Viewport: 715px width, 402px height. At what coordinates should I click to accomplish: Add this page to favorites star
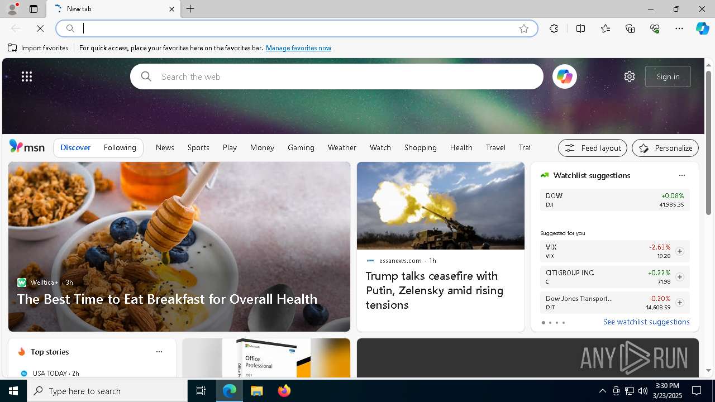(524, 28)
